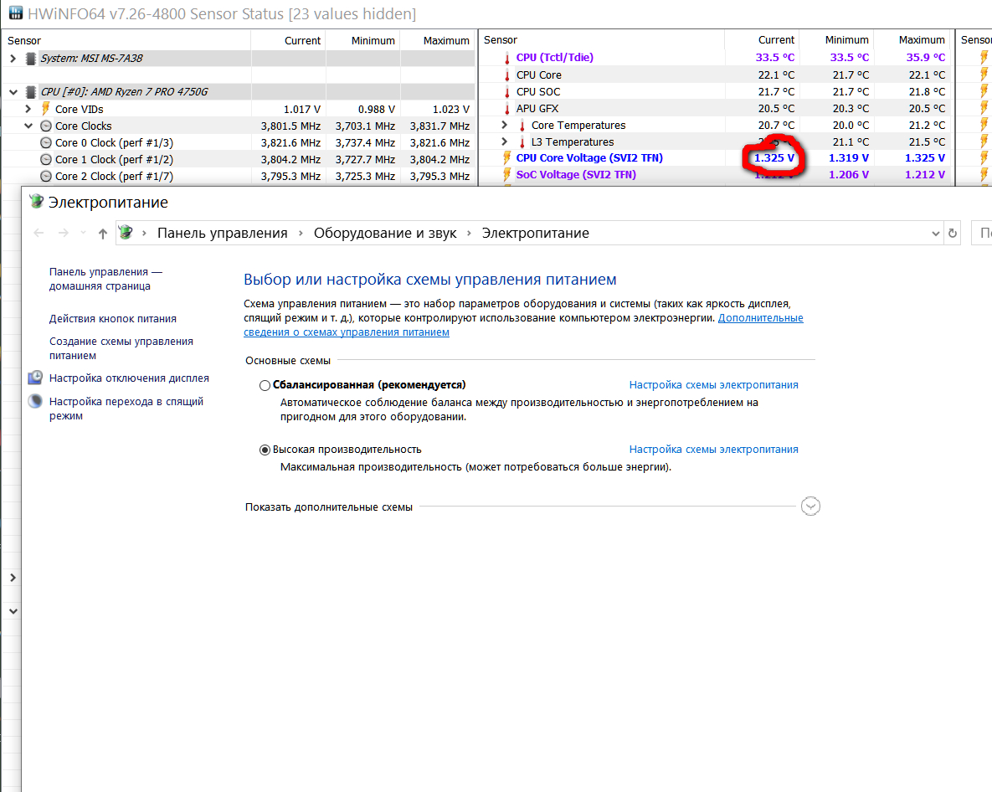Image resolution: width=992 pixels, height=792 pixels.
Task: Collapse the CPU [#0]: AMD Ryzen 7 PRO 4750G node
Action: (13, 92)
